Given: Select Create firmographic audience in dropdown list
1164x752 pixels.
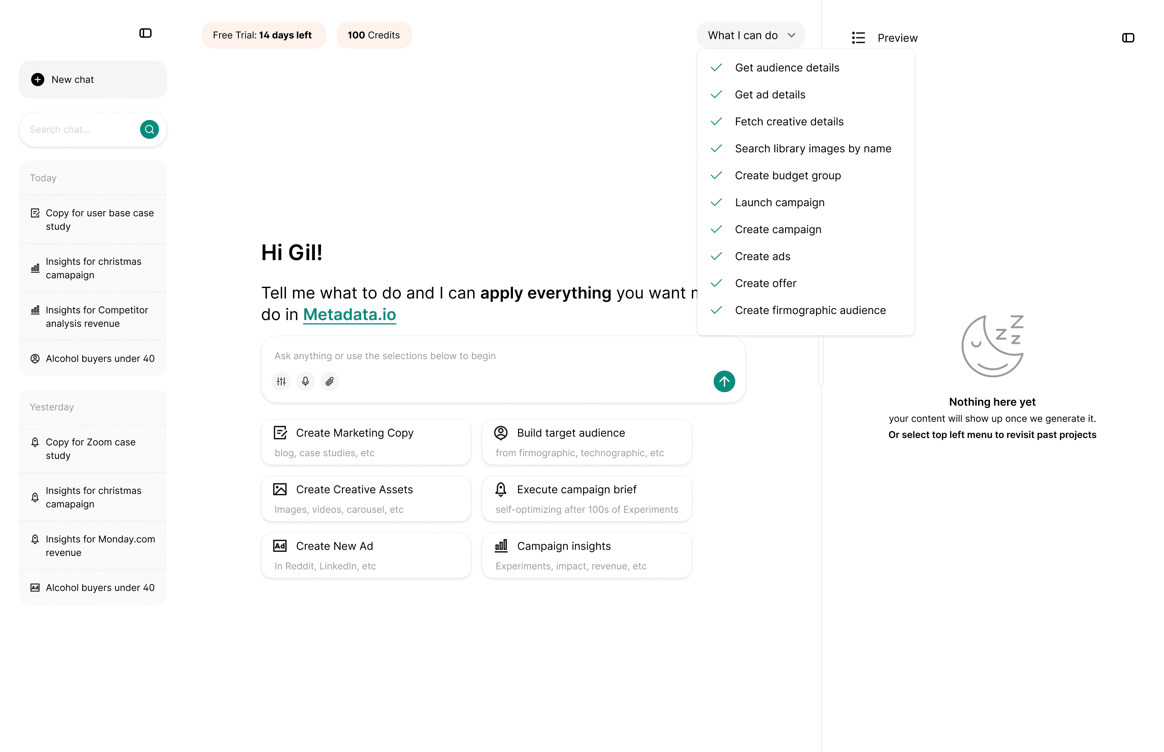Looking at the screenshot, I should tap(810, 310).
